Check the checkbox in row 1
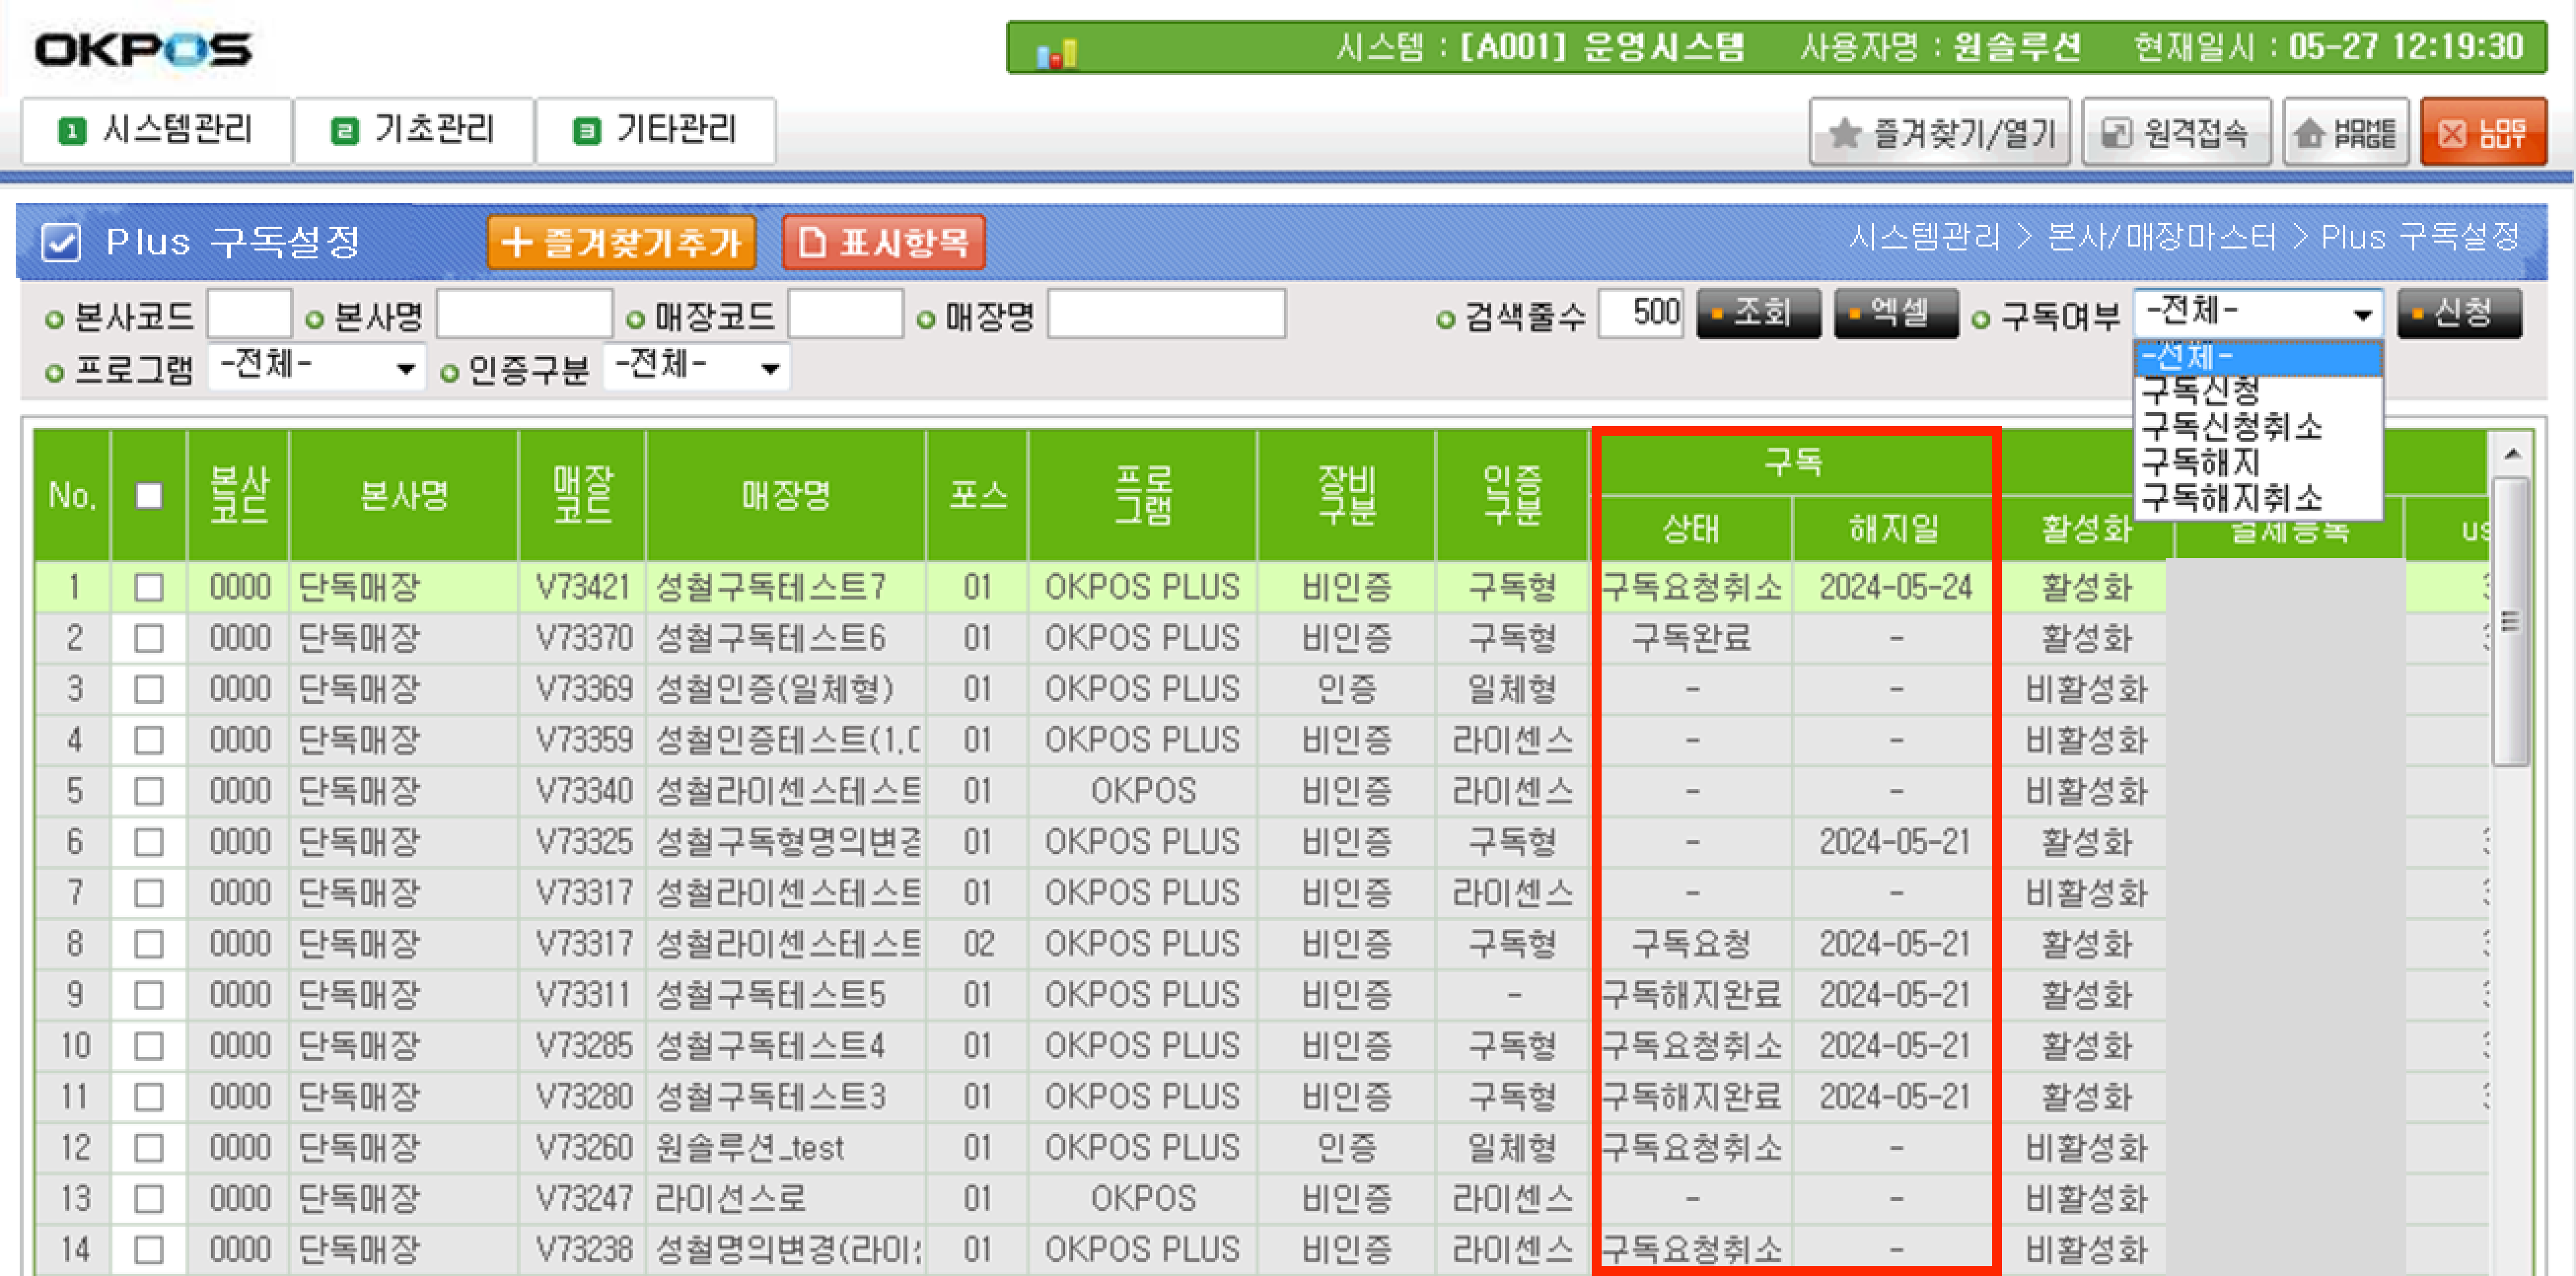Image resolution: width=2576 pixels, height=1276 pixels. (x=149, y=587)
